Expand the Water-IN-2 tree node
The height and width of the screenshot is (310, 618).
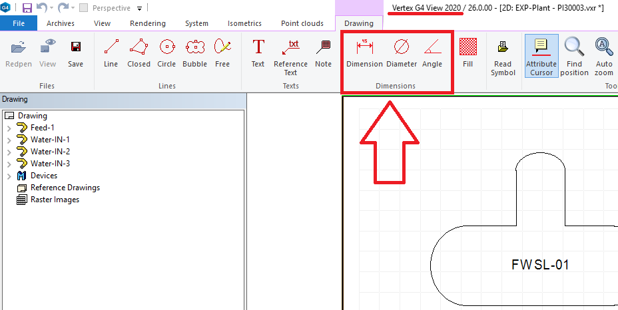click(x=9, y=152)
